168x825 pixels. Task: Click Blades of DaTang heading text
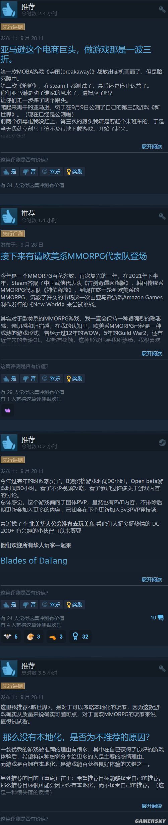click(x=34, y=561)
